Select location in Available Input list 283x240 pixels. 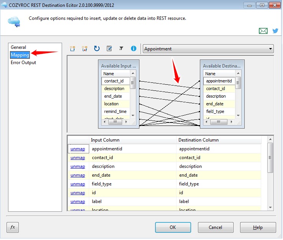pos(116,104)
